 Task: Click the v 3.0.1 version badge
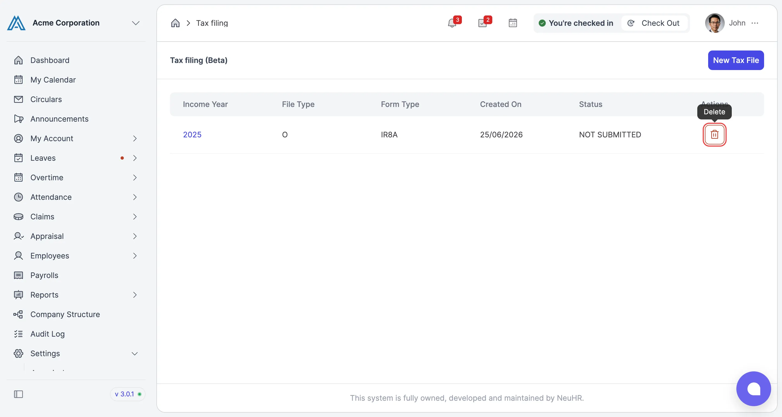pos(128,394)
